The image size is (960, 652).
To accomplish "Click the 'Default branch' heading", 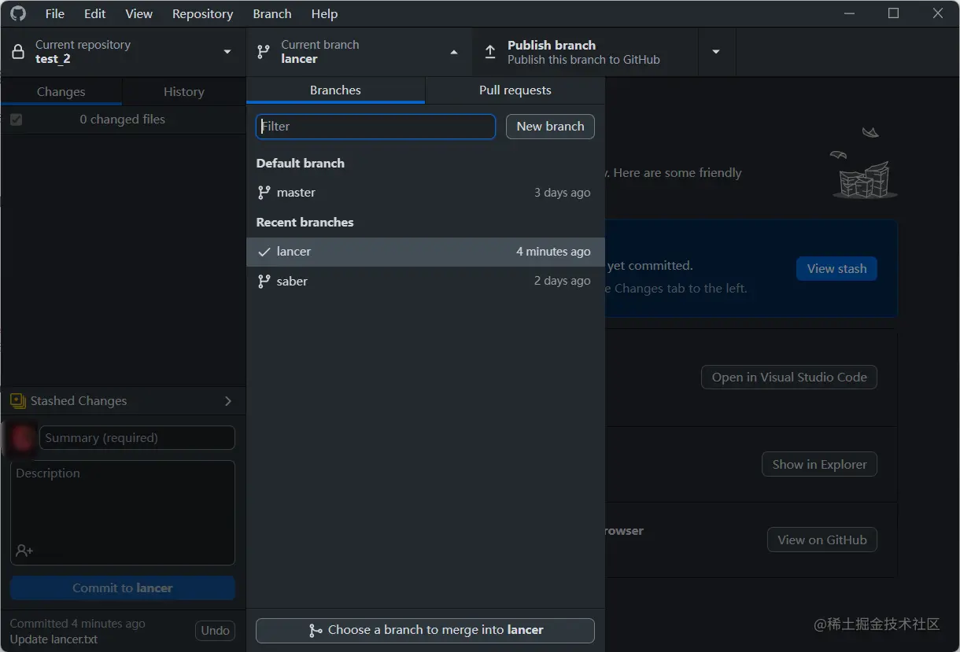I will click(x=301, y=163).
